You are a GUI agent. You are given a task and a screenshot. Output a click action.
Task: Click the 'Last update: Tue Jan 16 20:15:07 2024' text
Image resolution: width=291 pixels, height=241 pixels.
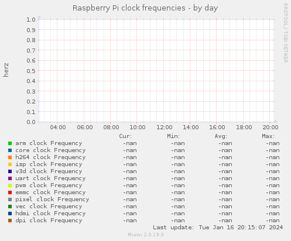218,228
